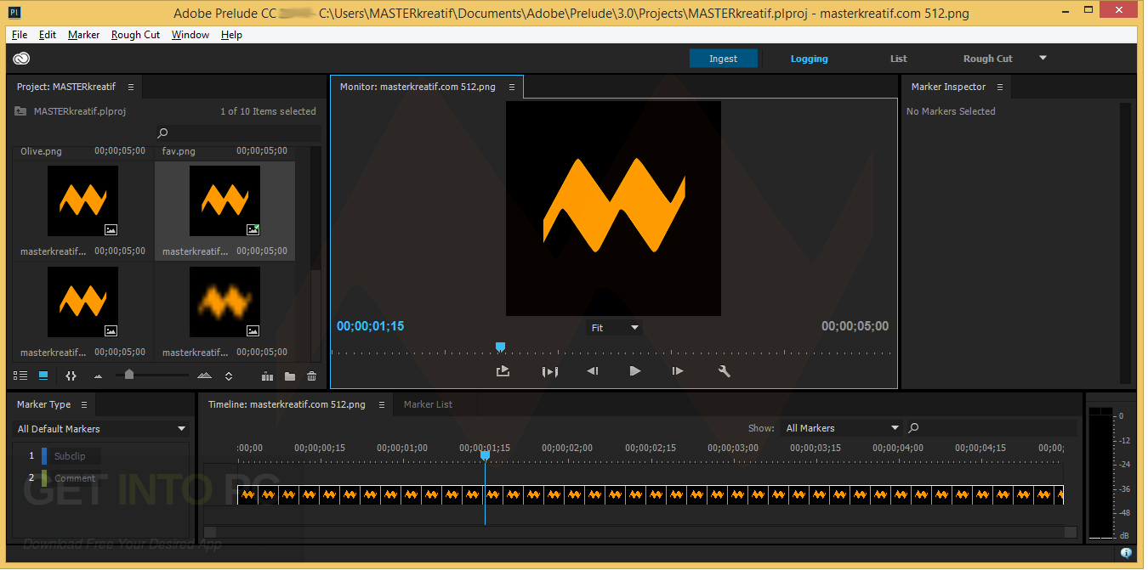
Task: Open the Marker menu
Action: tap(83, 34)
